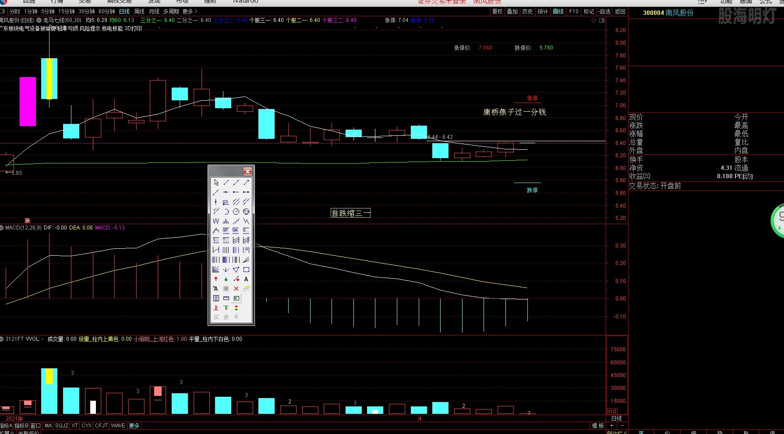Viewport: 784px width, 434px height.
Task: Click the 300004 南风股份 stock title
Action: [x=668, y=13]
